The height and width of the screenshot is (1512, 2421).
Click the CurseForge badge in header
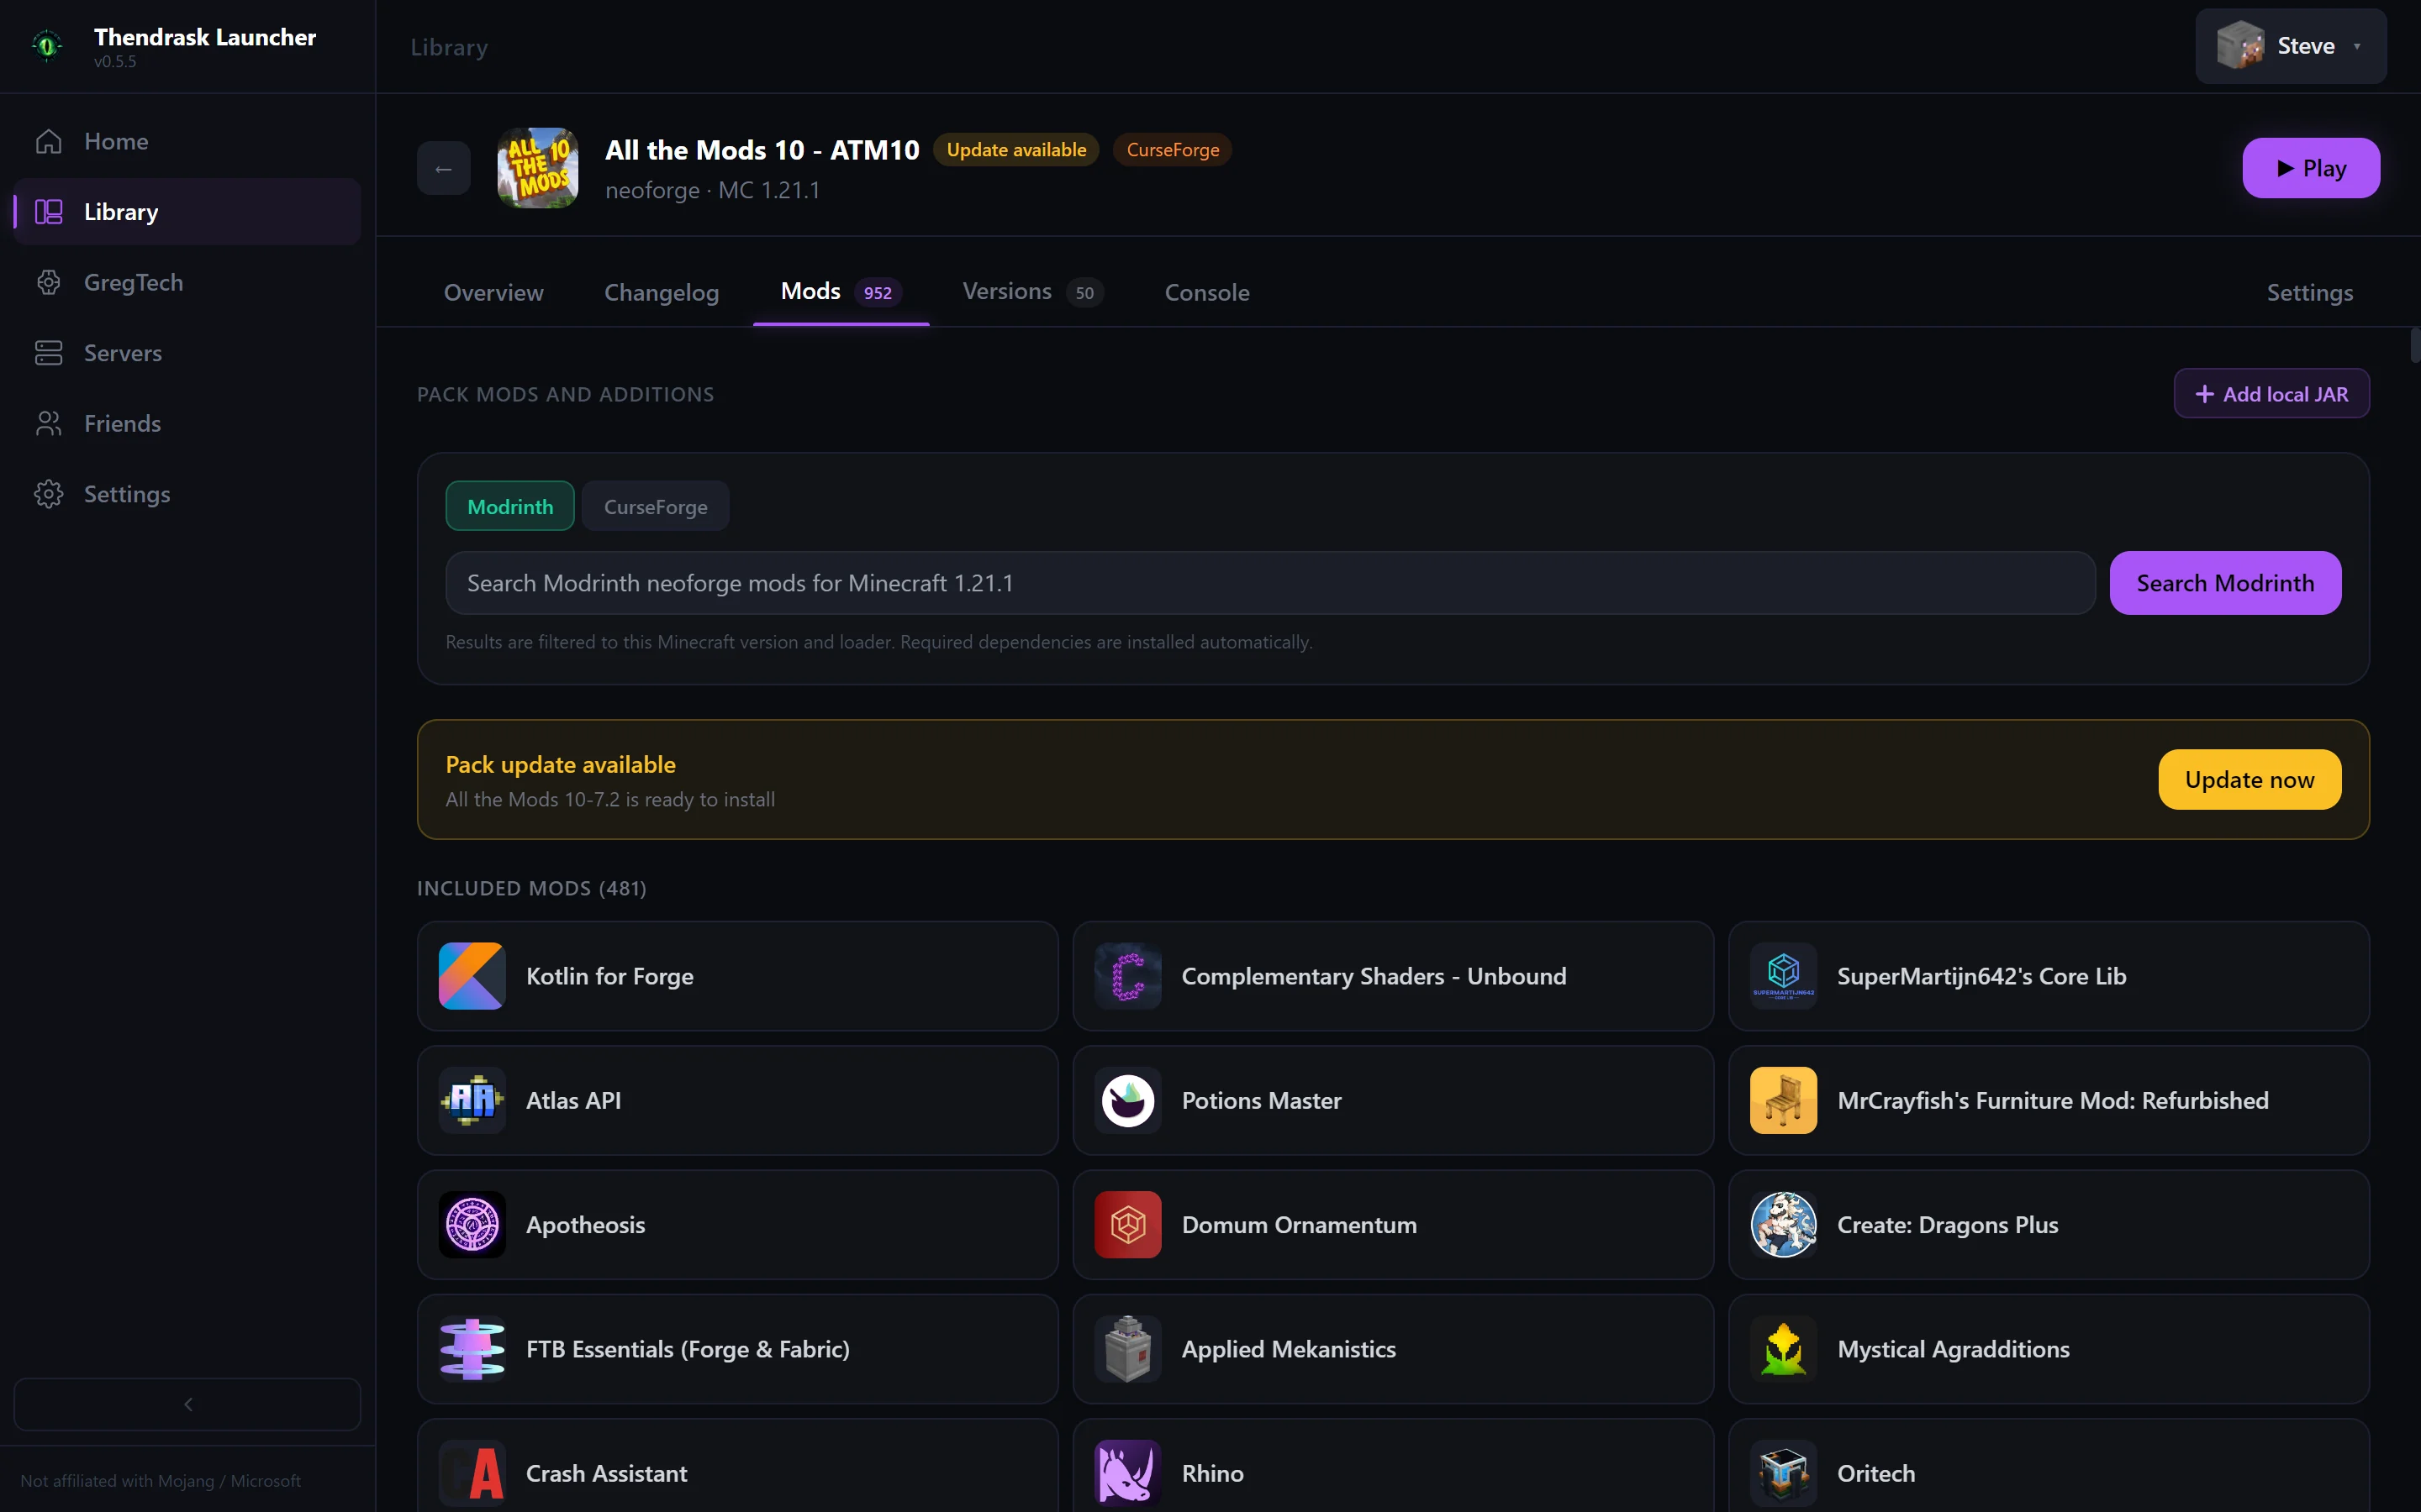click(x=1173, y=150)
